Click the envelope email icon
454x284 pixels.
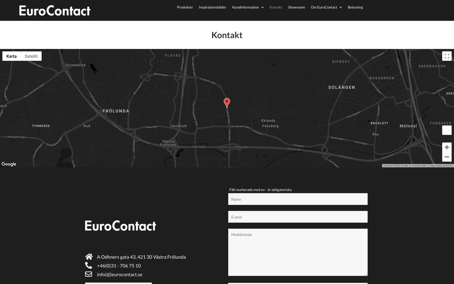coord(89,274)
